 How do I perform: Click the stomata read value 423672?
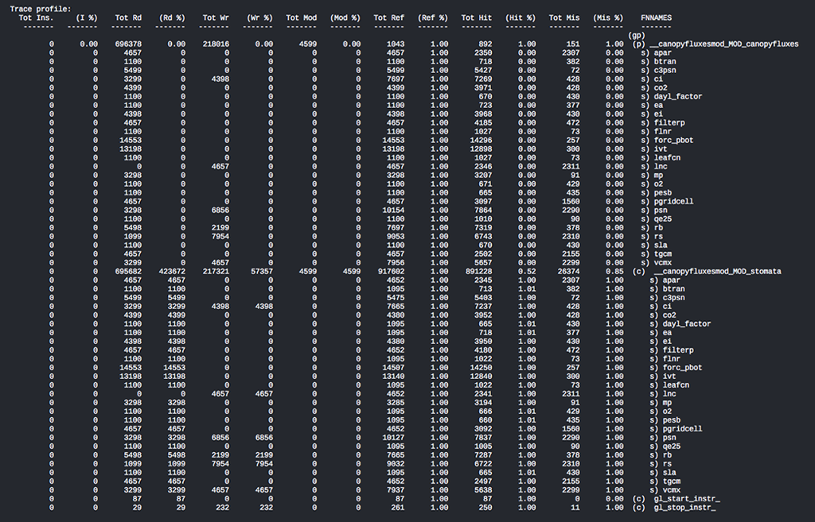pyautogui.click(x=171, y=272)
